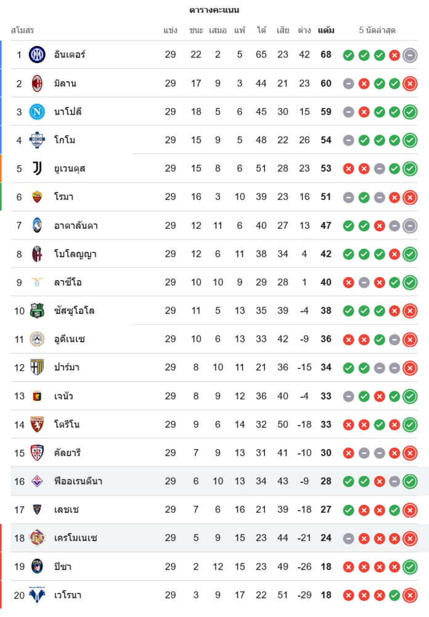Open the โบโลญญา team page
Image resolution: width=429 pixels, height=617 pixels.
tap(75, 254)
